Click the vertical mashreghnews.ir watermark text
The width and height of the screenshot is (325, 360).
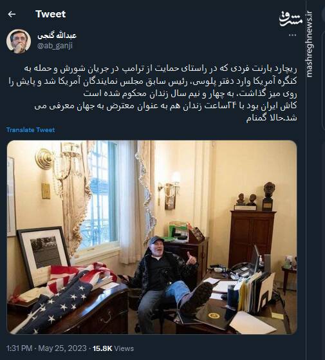(310, 44)
